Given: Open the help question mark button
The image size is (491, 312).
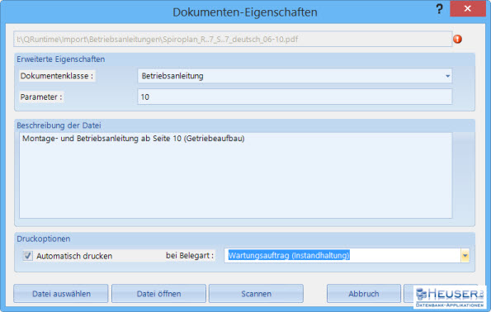Looking at the screenshot, I should (x=439, y=9).
